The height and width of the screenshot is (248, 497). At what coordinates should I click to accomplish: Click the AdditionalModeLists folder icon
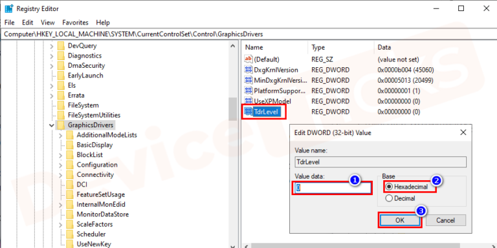[70, 135]
